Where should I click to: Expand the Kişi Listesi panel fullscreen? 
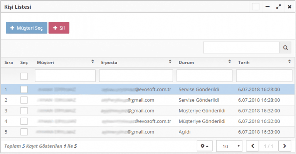(279, 7)
